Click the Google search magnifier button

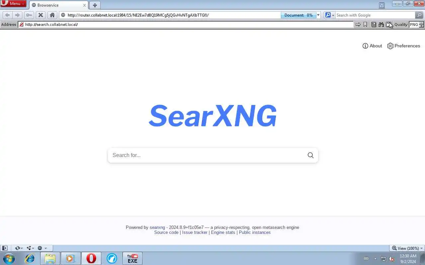coord(419,15)
